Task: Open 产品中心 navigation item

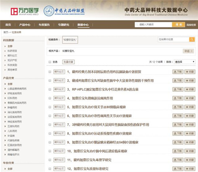Action: tap(25, 25)
